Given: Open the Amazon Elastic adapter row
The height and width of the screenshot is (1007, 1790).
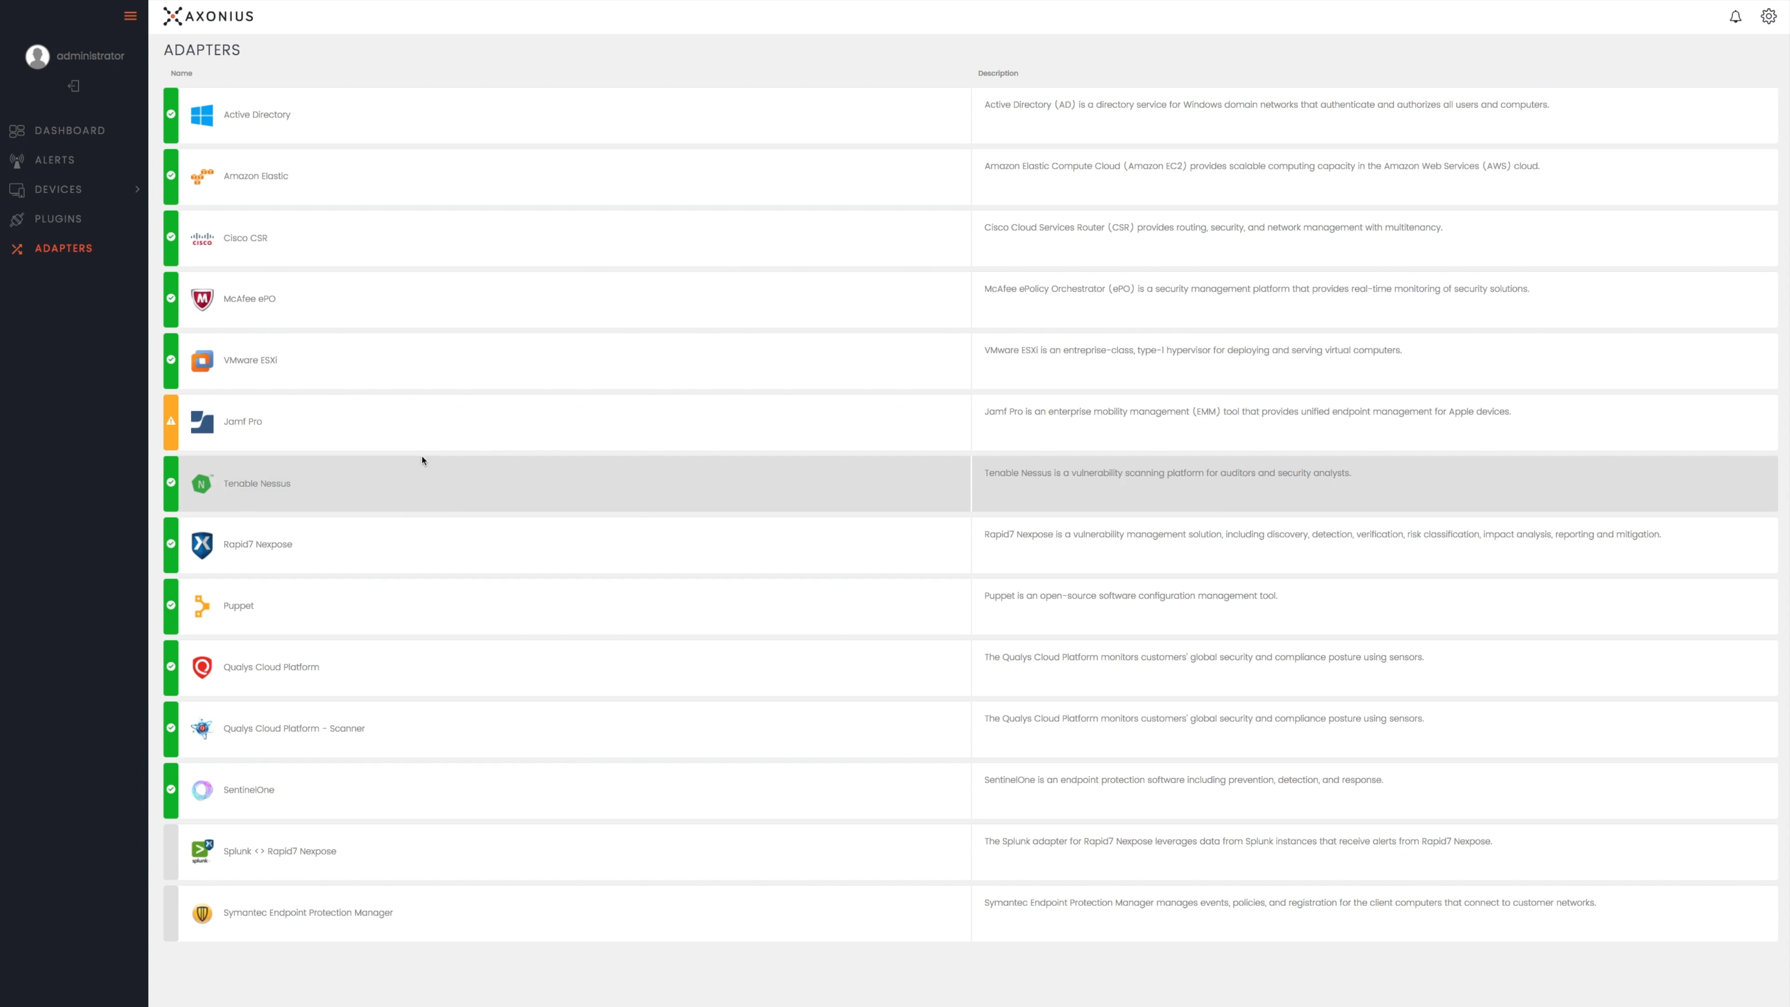Looking at the screenshot, I should 256,177.
